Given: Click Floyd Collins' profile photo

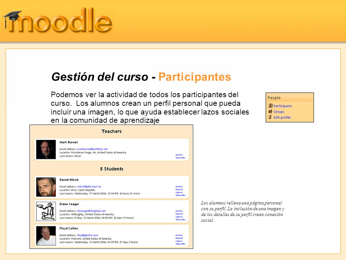Looking at the screenshot, I should point(46,236).
